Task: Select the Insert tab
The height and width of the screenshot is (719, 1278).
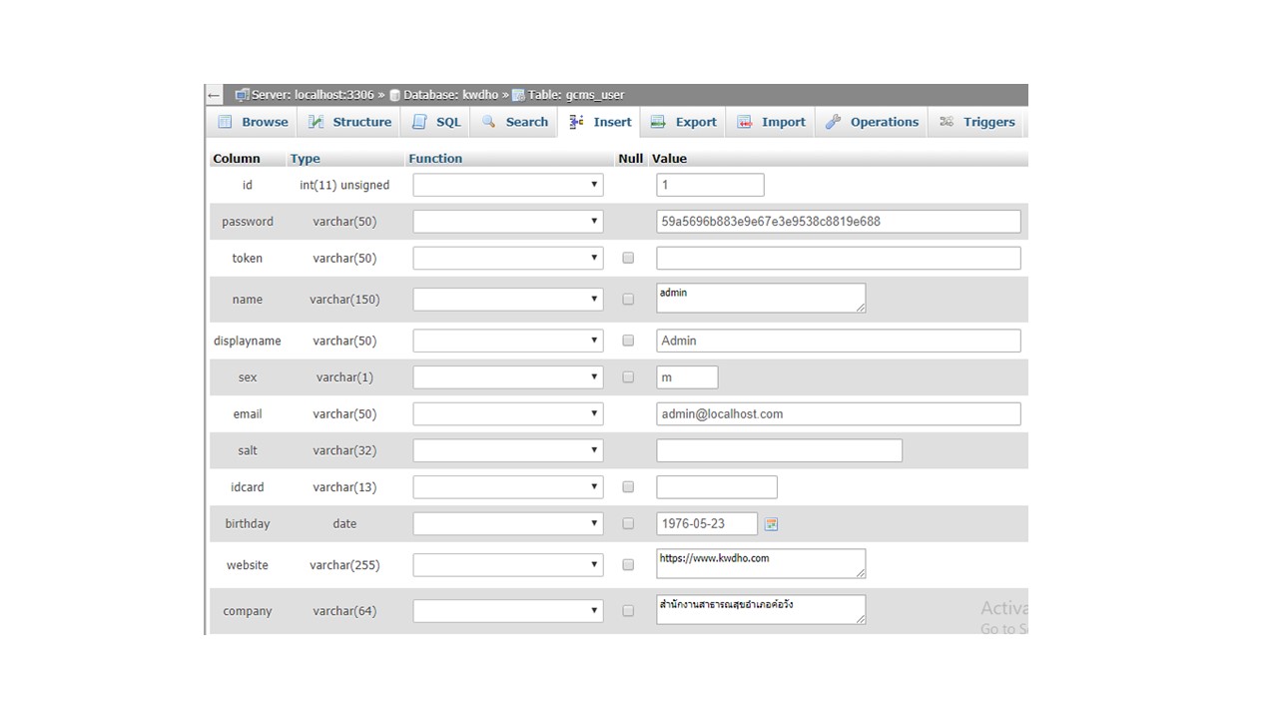Action: pyautogui.click(x=600, y=122)
